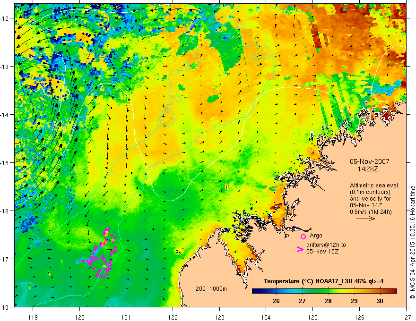Click the magenta drifters arrowhead legend symbol

(300, 249)
